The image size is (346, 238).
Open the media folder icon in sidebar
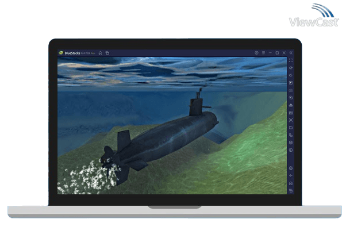tap(291, 128)
